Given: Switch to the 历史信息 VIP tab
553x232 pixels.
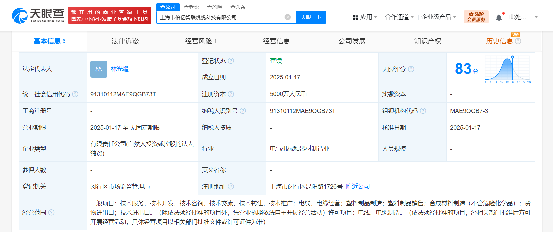Looking at the screenshot, I should [499, 41].
